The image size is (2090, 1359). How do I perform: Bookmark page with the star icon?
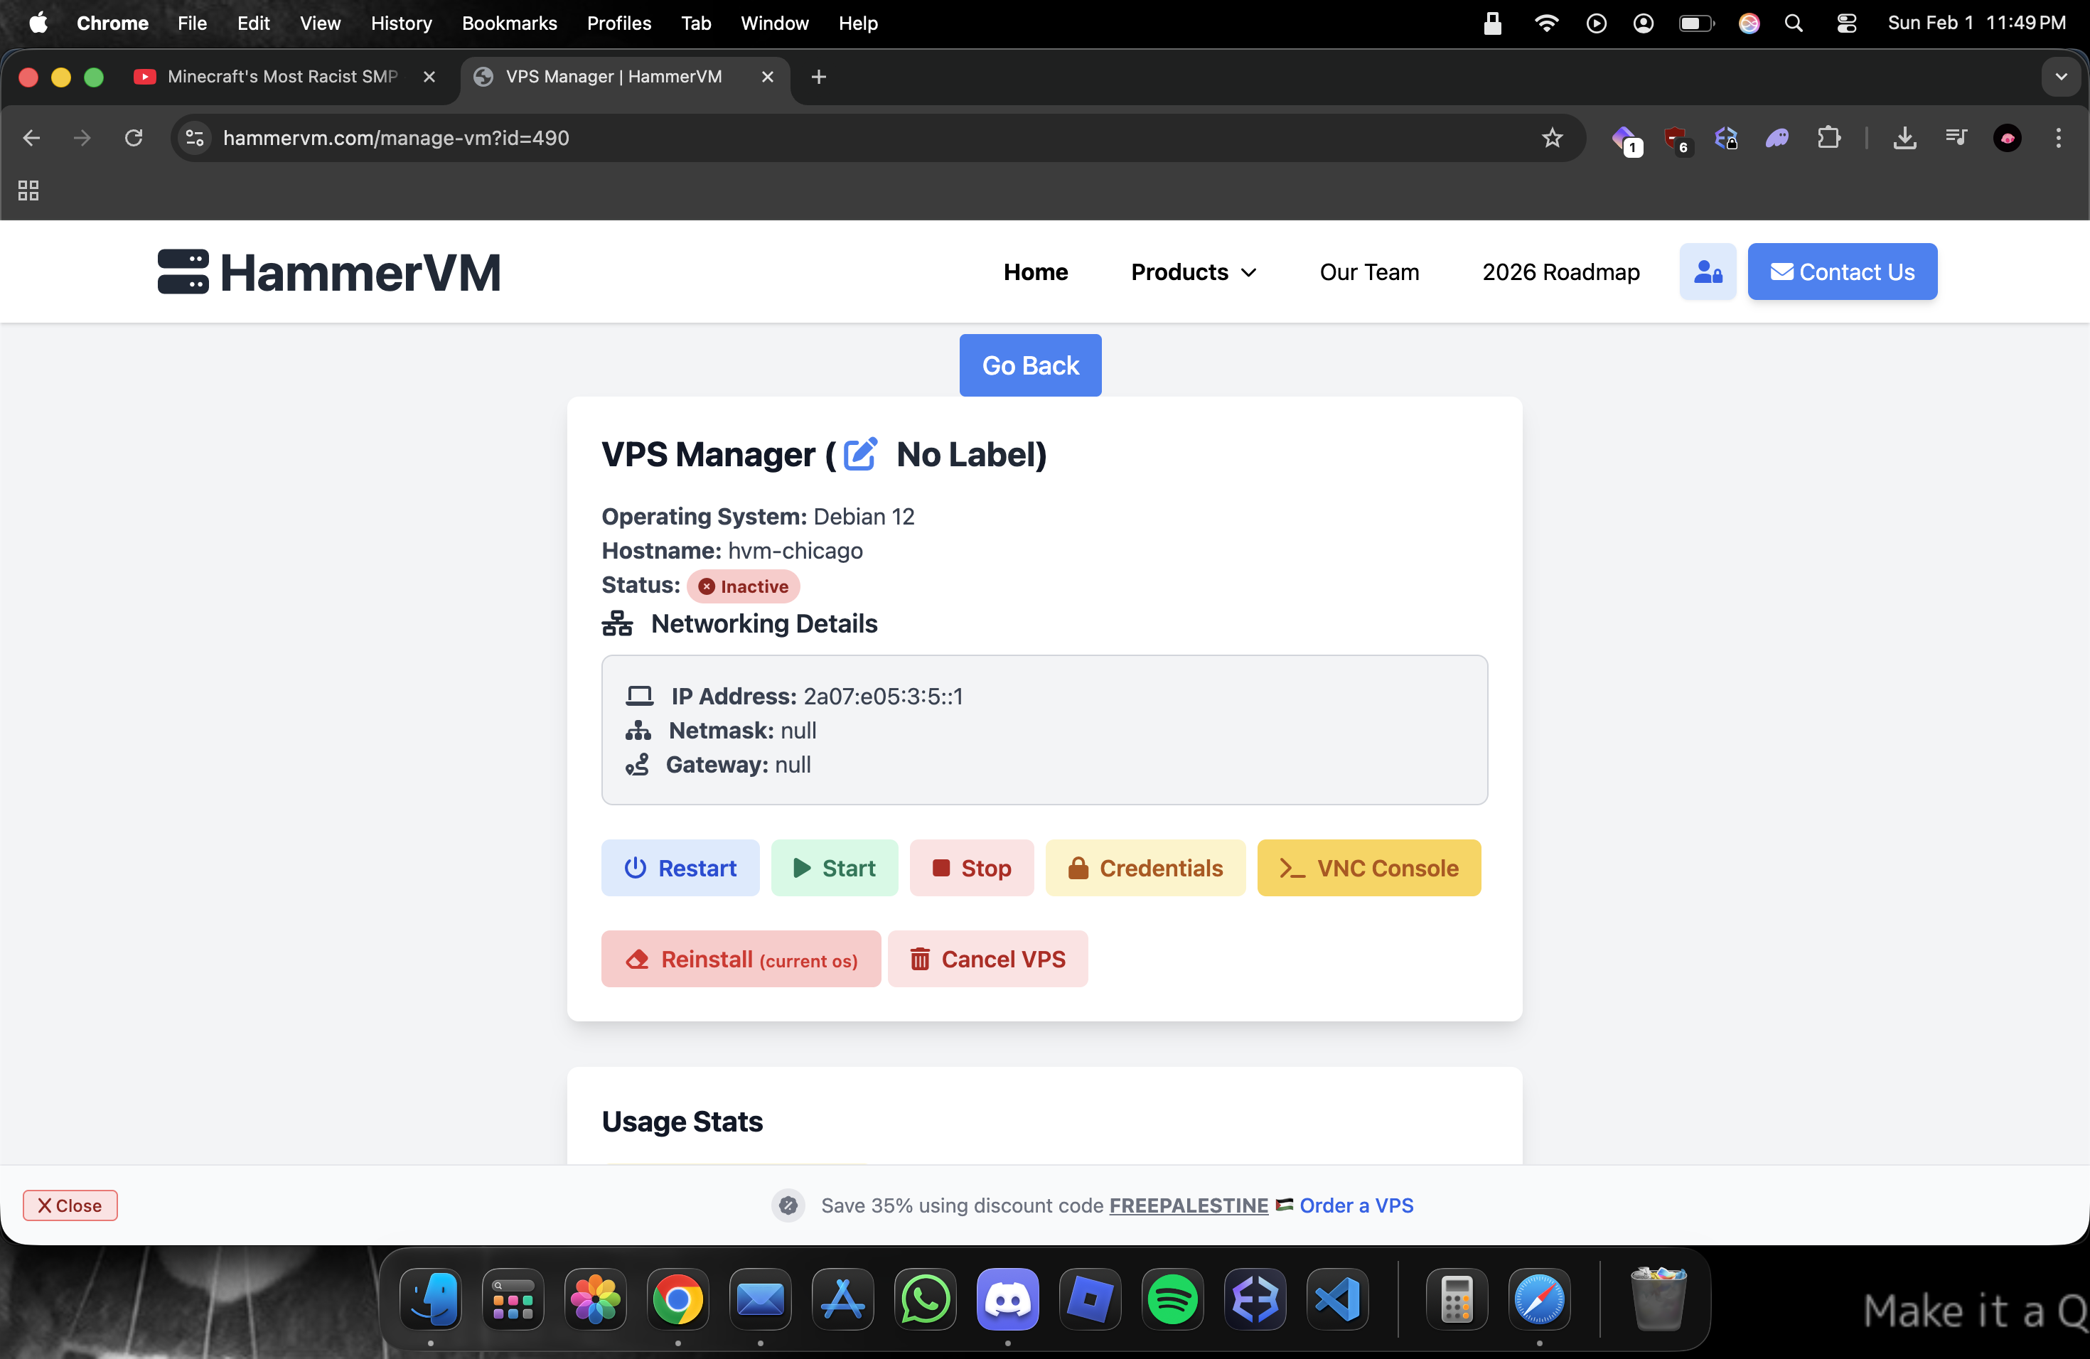click(1552, 138)
